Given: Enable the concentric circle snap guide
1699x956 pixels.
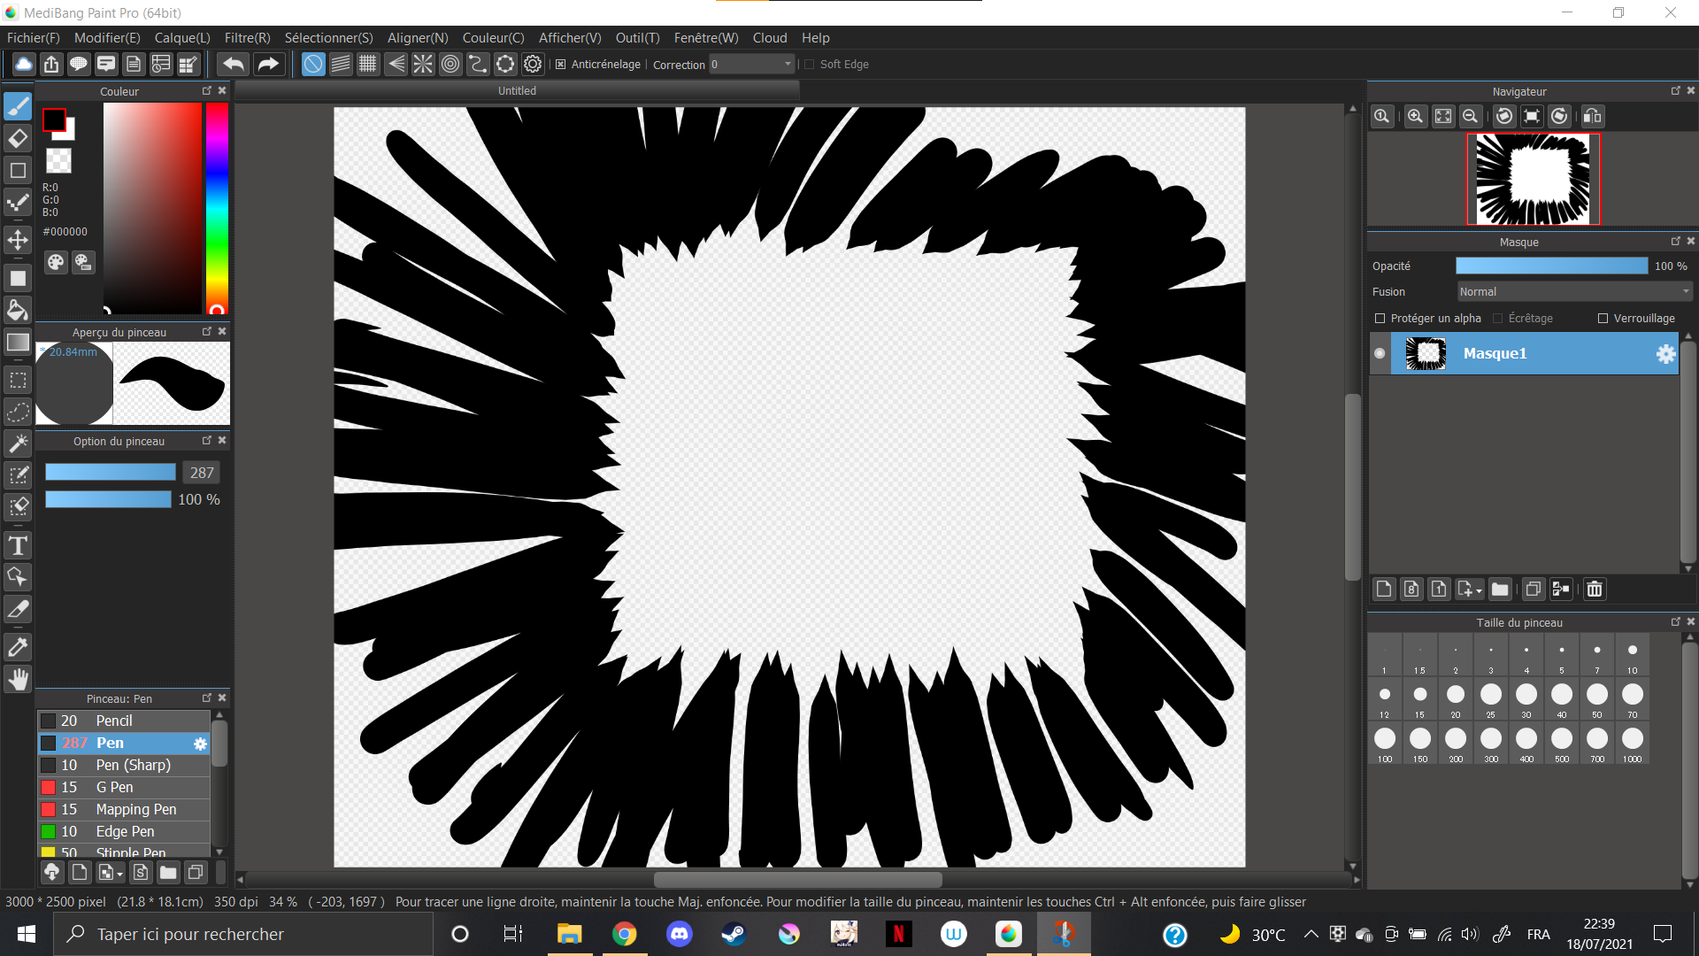Looking at the screenshot, I should 450,64.
